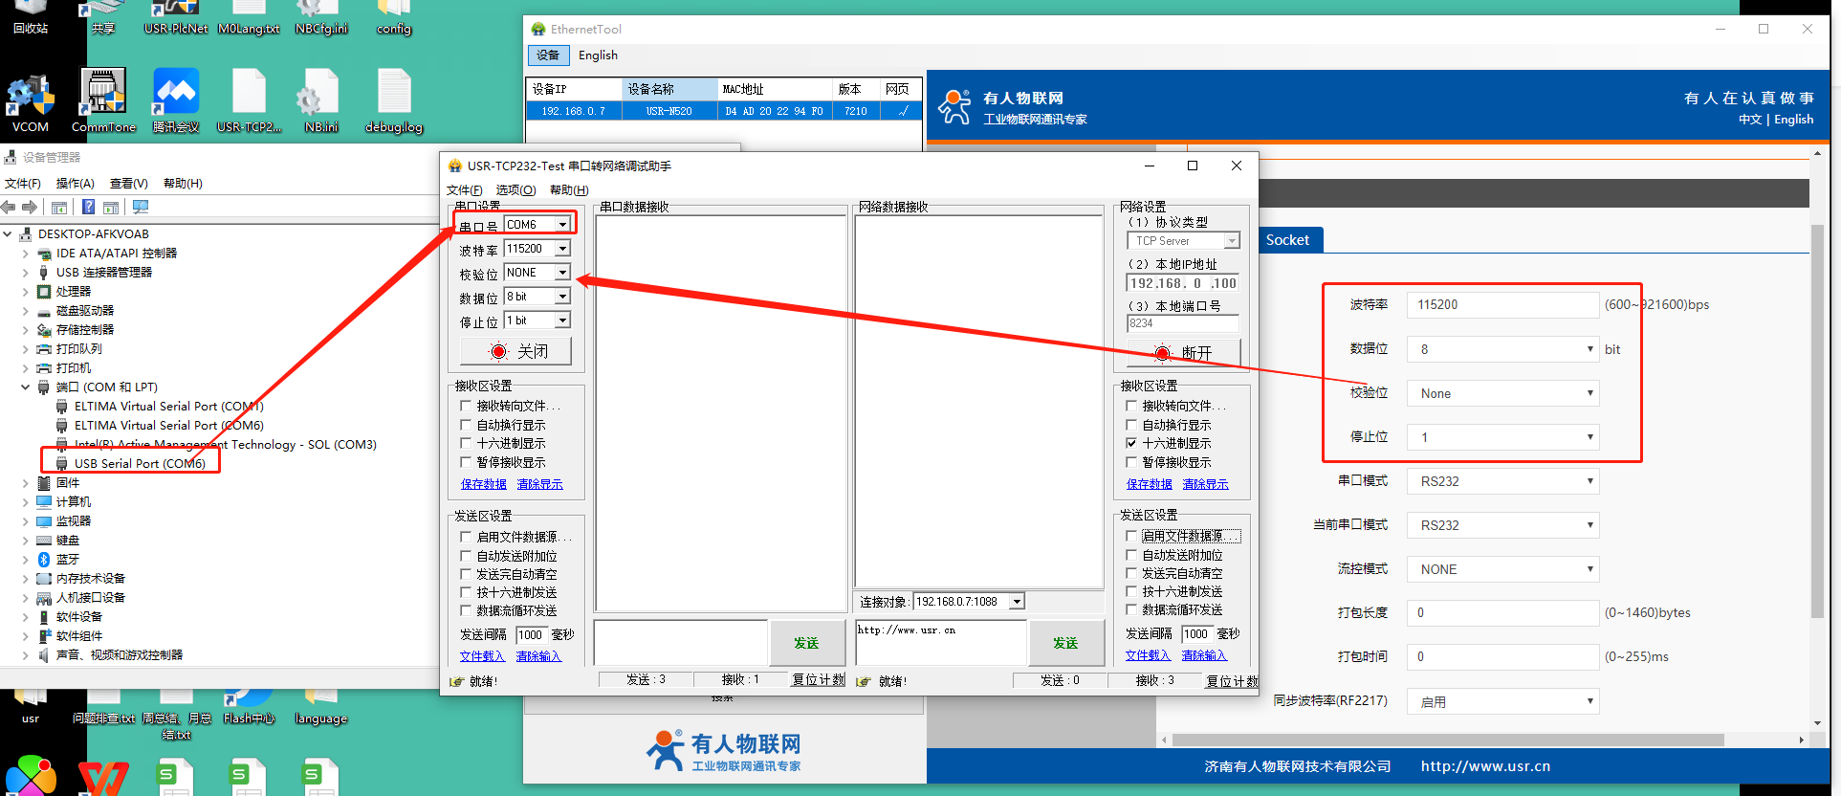Open 查看(V) menu in Device Manager
Viewport: 1841px width, 796px height.
click(128, 184)
